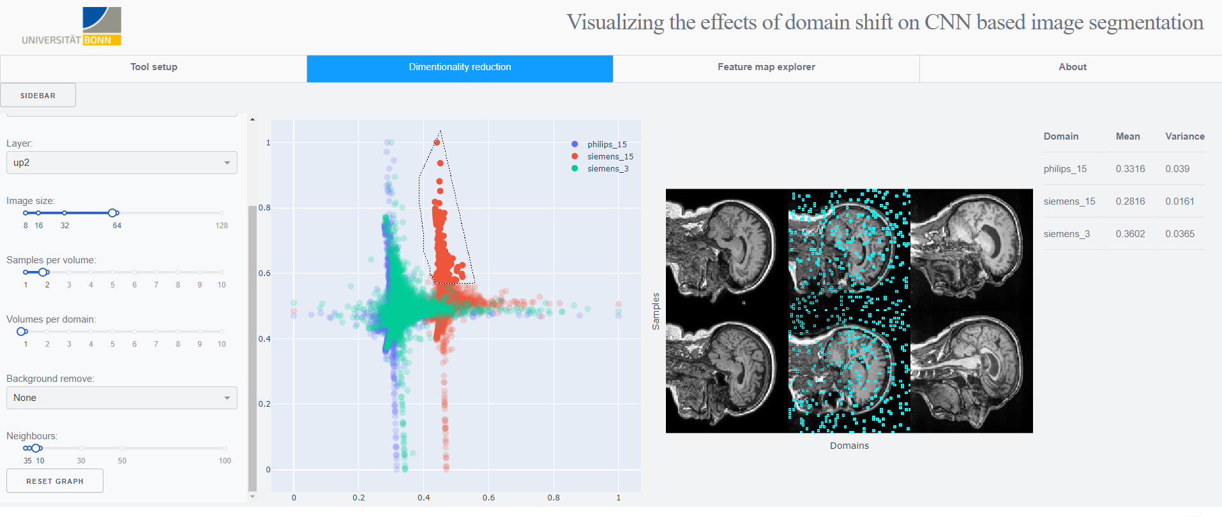The height and width of the screenshot is (517, 1222).
Task: Click the page title heading text
Action: (885, 22)
